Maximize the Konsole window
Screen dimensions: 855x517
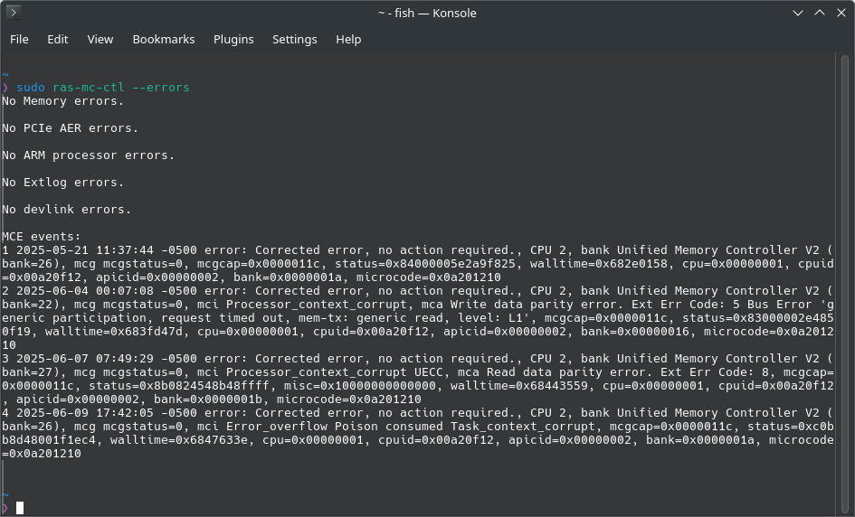pyautogui.click(x=820, y=13)
